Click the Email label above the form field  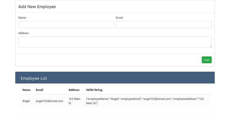[x=119, y=18]
